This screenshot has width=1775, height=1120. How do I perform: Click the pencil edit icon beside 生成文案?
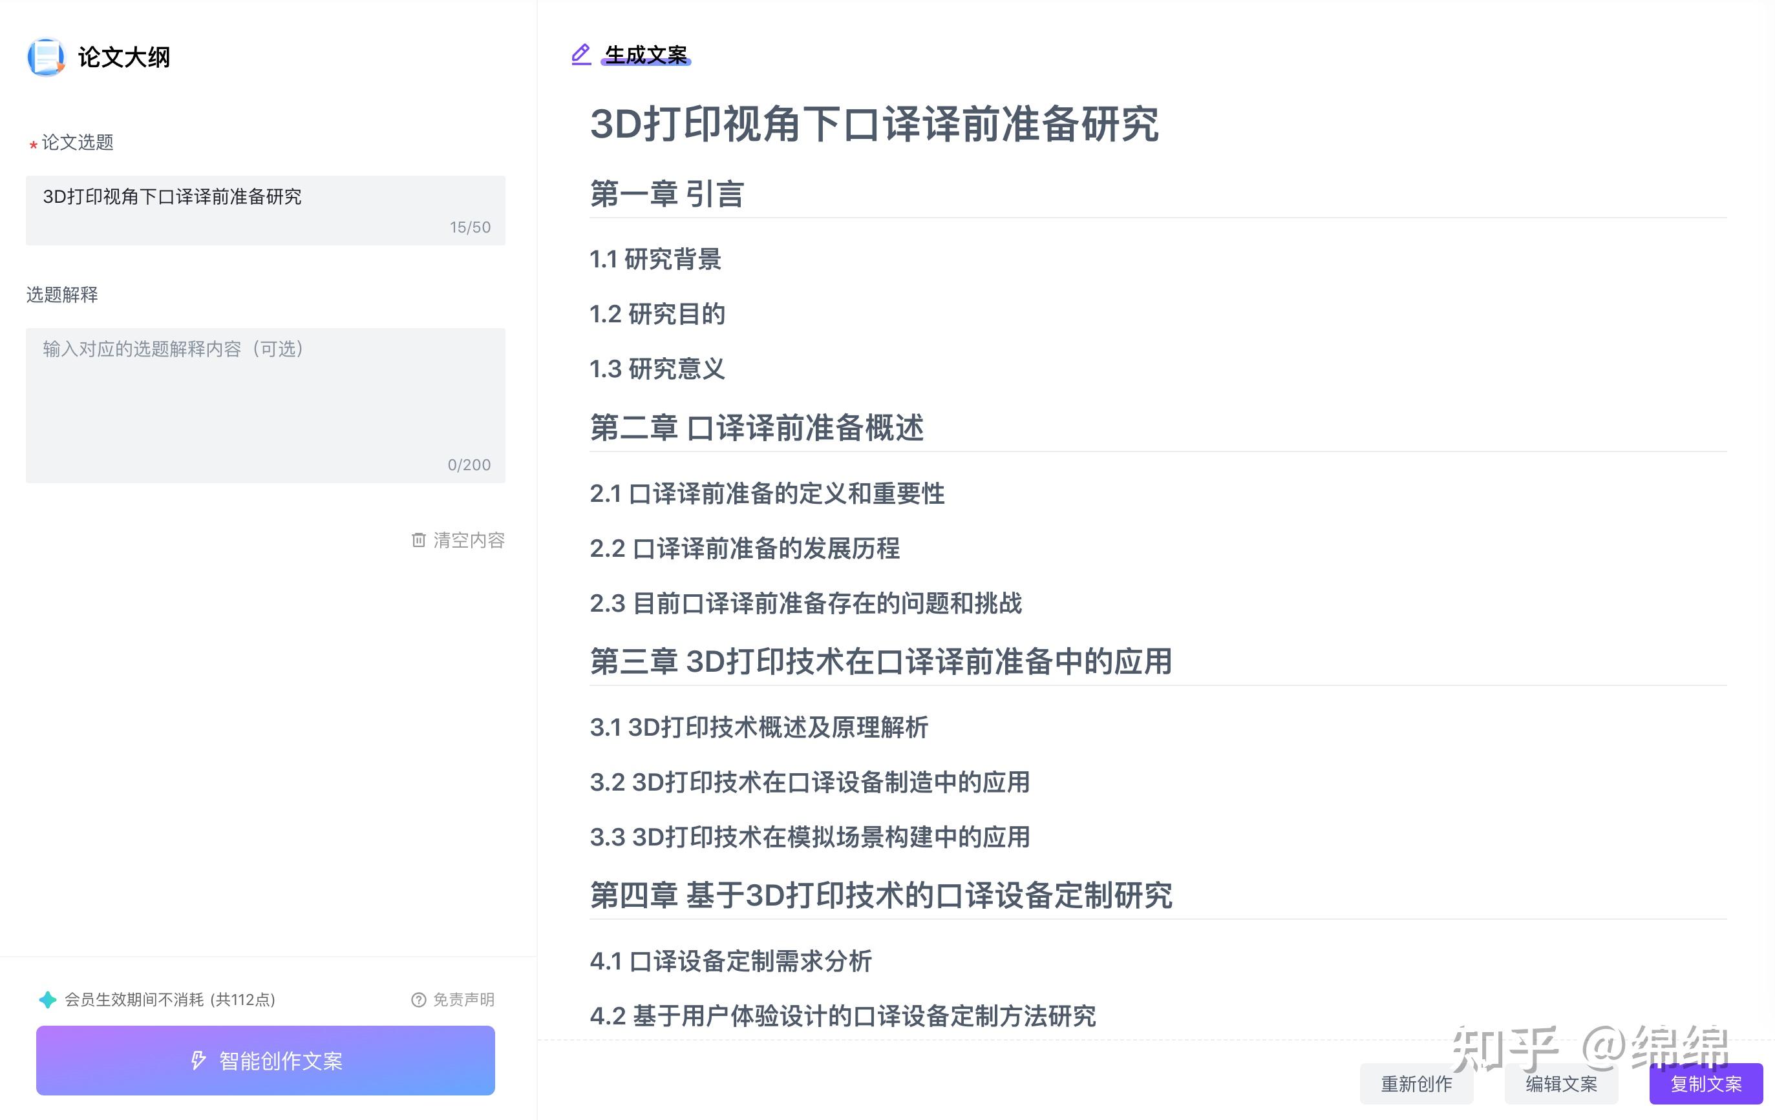(x=581, y=54)
